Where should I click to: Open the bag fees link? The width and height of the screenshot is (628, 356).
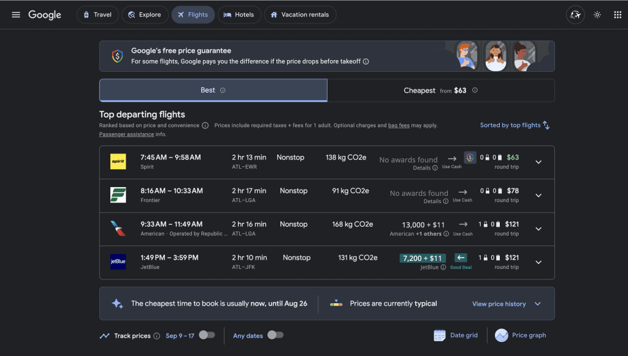[x=399, y=125]
